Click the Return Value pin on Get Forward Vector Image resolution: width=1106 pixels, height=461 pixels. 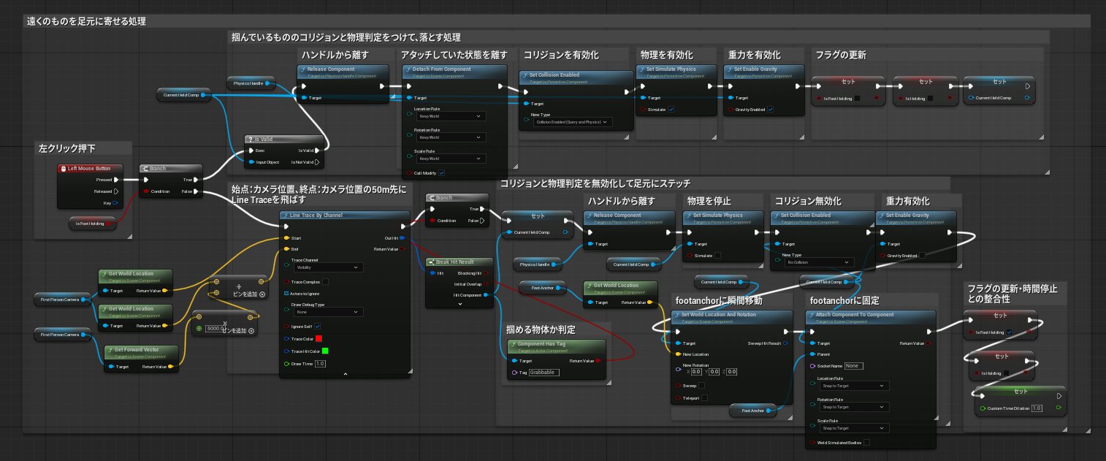point(170,367)
